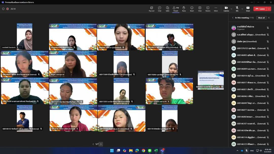Toggle the Camera on

tap(226, 9)
